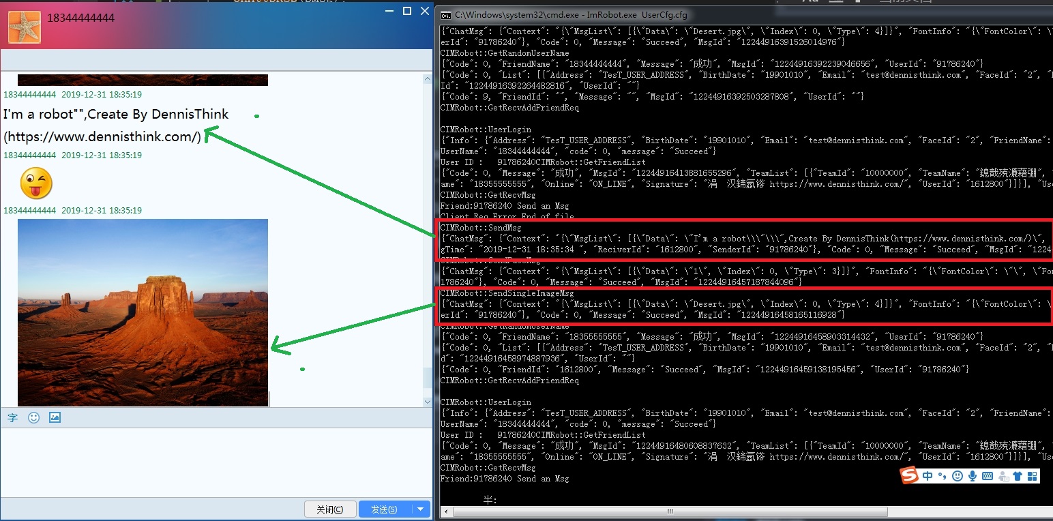Image resolution: width=1053 pixels, height=521 pixels.
Task: Click the Sogou S logo on IME bar
Action: click(x=909, y=475)
